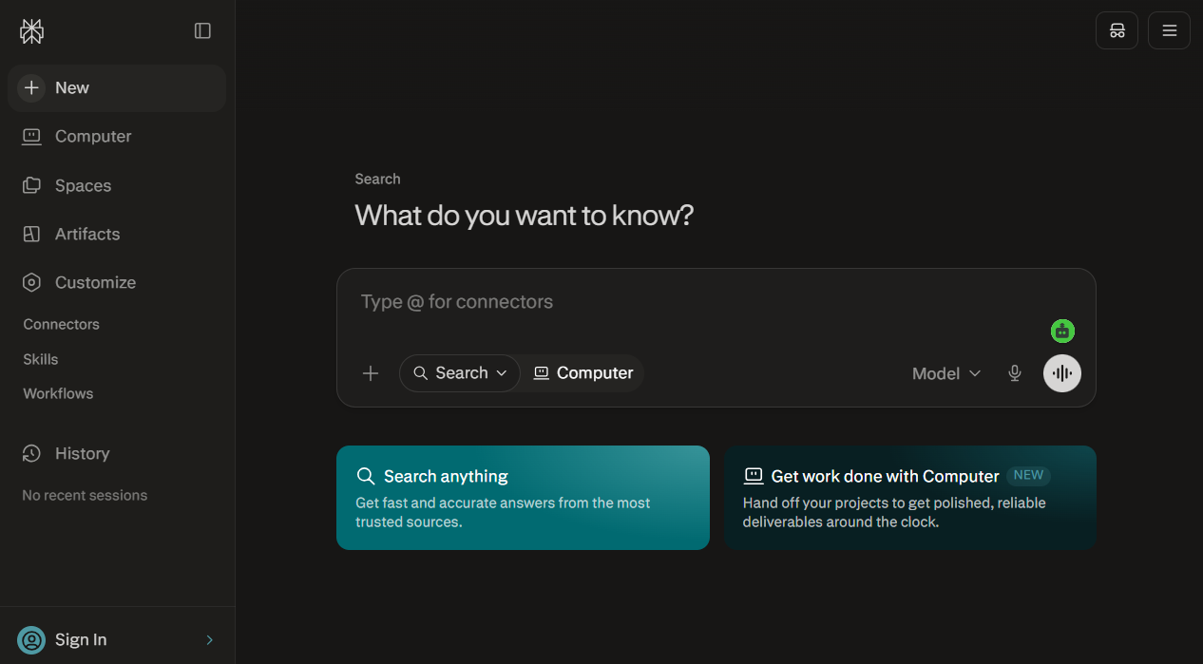Open 'Get work done with Computer' card
Screen dimensions: 1203x664
pyautogui.click(x=910, y=498)
